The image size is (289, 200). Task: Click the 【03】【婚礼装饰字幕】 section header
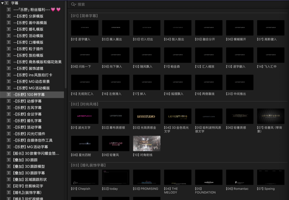click(x=88, y=165)
